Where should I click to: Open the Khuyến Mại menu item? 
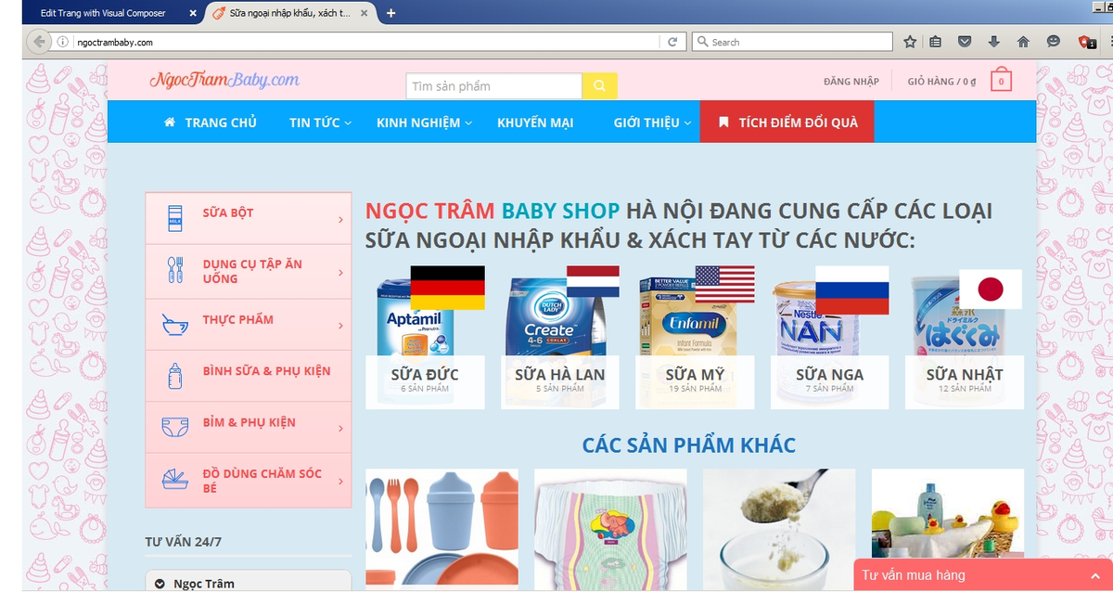point(535,122)
